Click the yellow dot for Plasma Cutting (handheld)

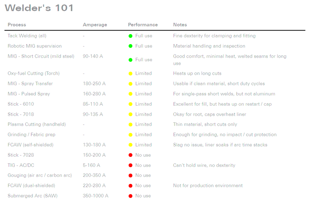pos(131,124)
